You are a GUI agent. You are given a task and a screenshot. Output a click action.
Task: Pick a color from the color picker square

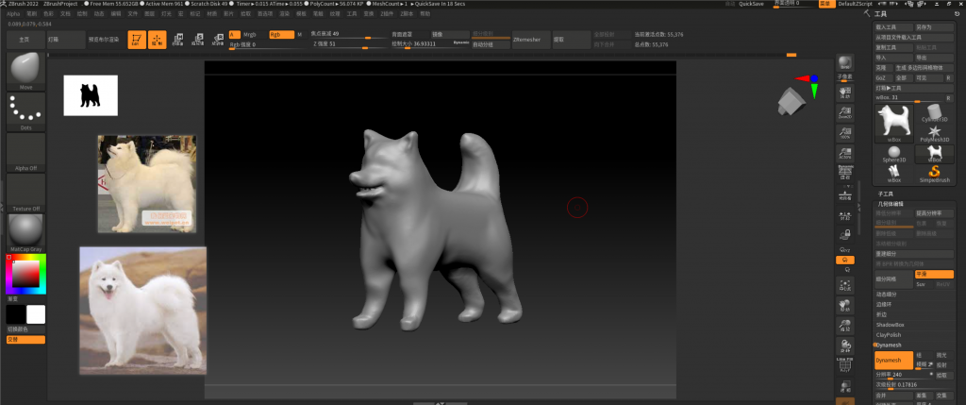27,274
